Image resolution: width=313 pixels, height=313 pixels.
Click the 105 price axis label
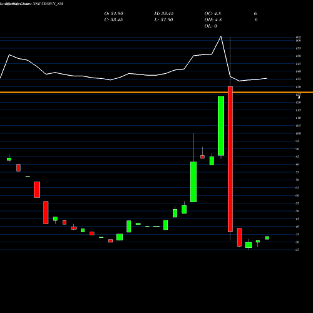point(299,126)
